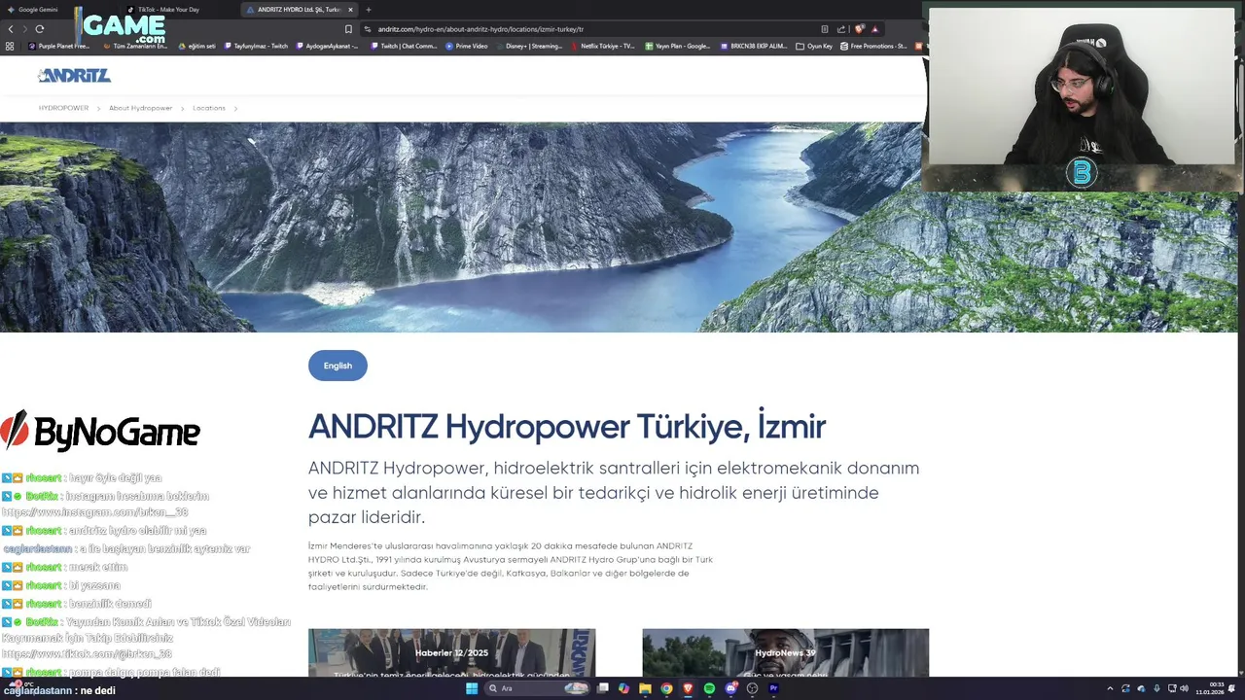Screen dimensions: 1245x700
Task: Open the BRKCN38 EKİP ALIM bookmark
Action: coord(755,46)
